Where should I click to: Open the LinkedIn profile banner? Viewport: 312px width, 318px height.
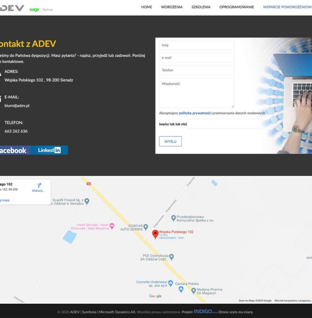point(49,150)
